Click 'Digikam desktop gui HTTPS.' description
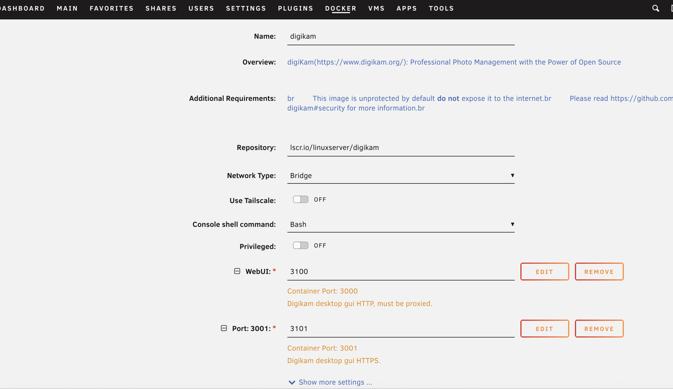 pos(334,361)
